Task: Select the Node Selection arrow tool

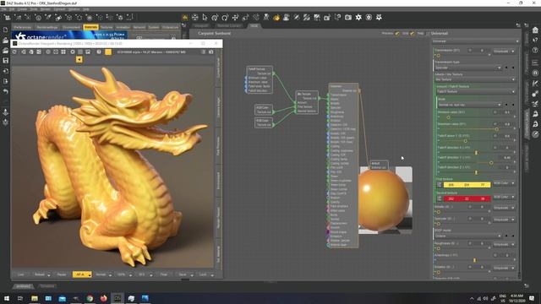Action: pyautogui.click(x=205, y=17)
